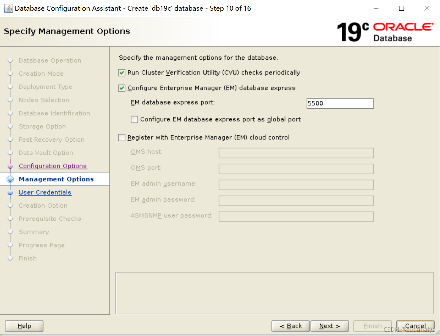
Task: Click the Nodes Selection step
Action: pos(44,100)
